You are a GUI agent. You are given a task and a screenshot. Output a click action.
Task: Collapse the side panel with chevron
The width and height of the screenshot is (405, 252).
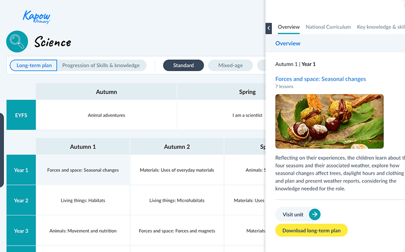pyautogui.click(x=269, y=28)
